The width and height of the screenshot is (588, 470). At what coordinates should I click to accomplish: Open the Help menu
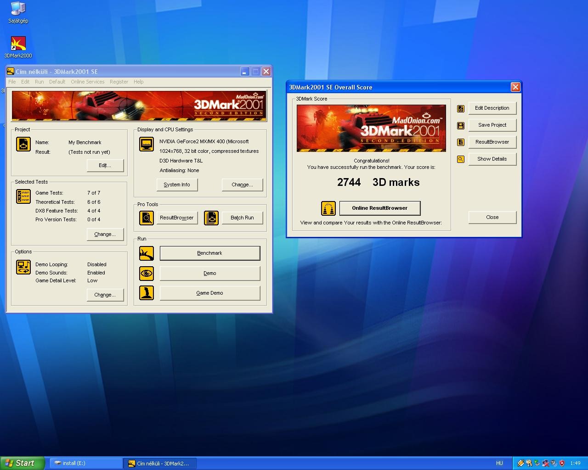(x=139, y=82)
